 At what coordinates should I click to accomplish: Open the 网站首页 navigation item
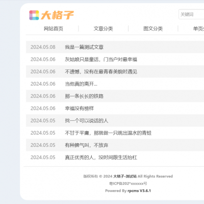[54, 29]
